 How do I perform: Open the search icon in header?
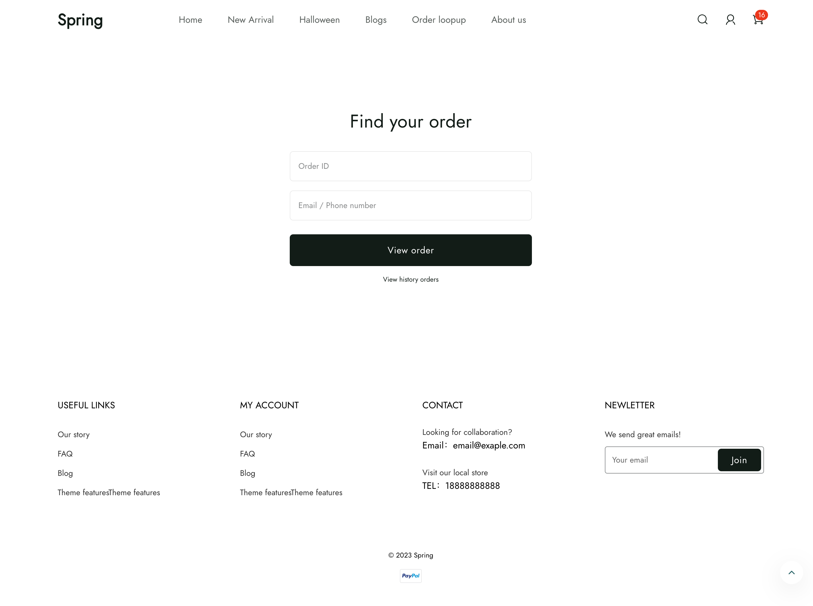702,19
